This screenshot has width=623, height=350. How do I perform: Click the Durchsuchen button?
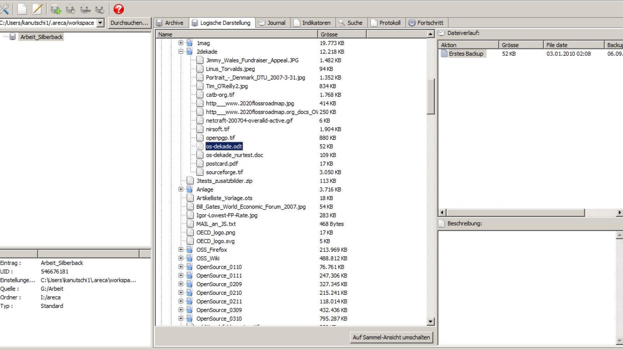129,23
